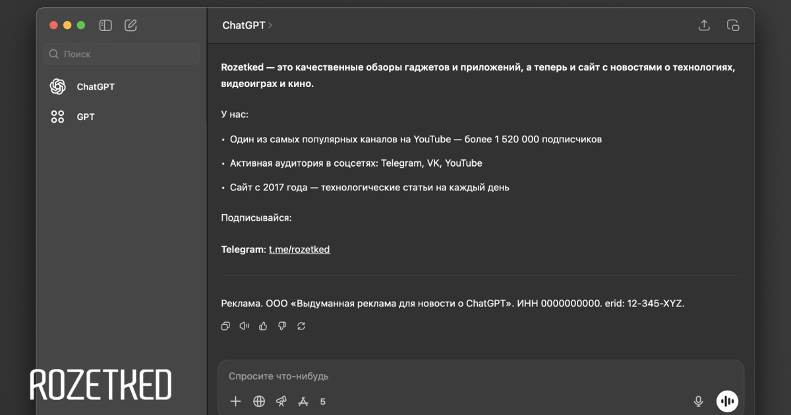
Task: Enable web search with globe icon
Action: [259, 401]
